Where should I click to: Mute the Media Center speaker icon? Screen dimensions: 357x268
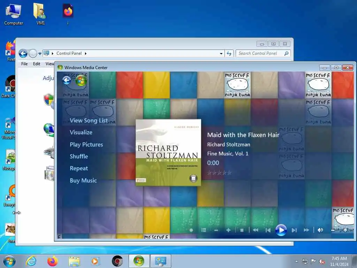point(320,230)
